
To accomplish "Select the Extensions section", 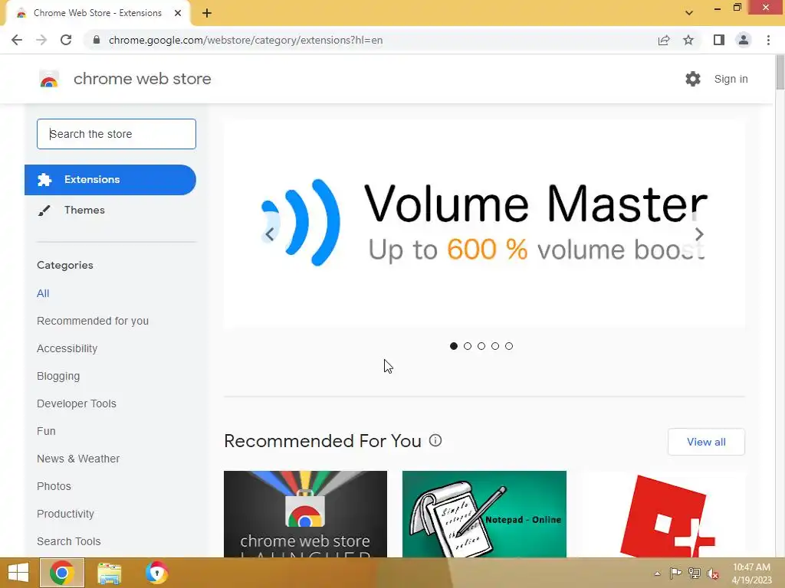I will (110, 179).
